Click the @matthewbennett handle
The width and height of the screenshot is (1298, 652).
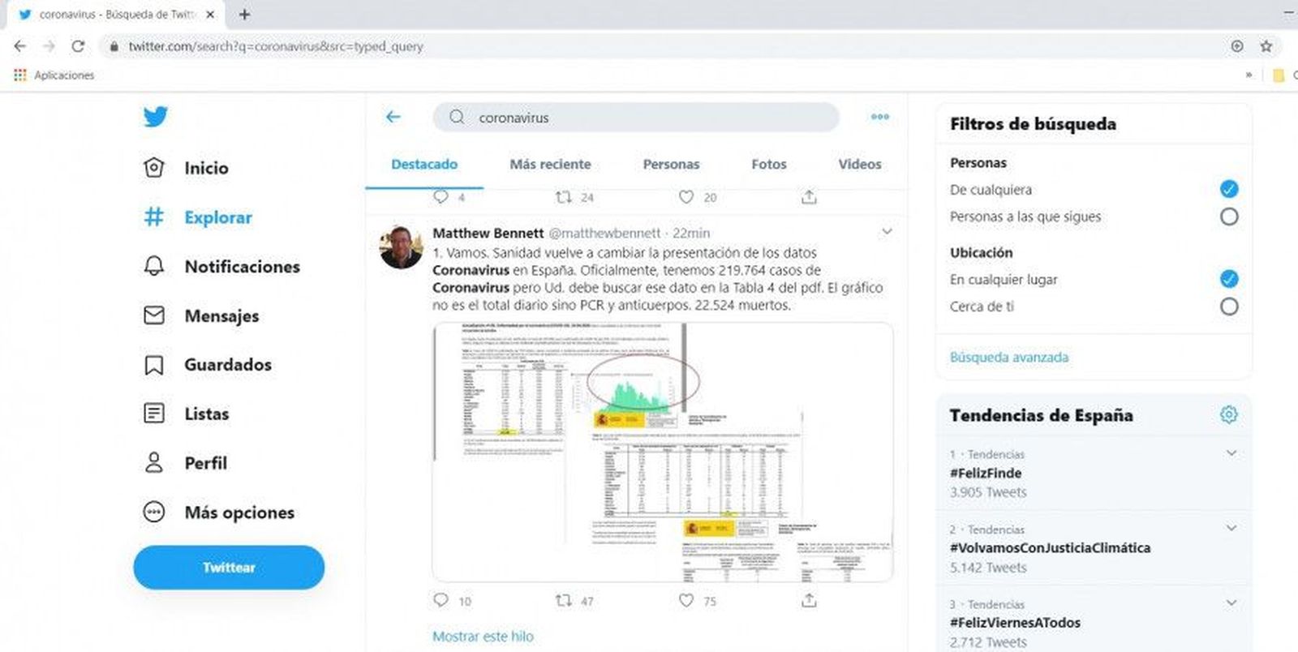click(605, 233)
